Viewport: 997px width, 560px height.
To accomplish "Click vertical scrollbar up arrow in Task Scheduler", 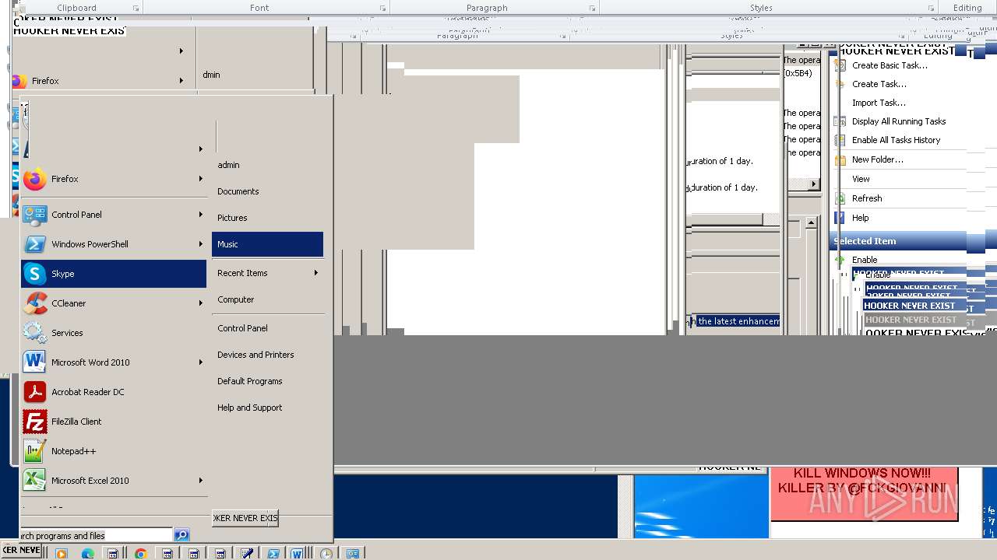I will tap(811, 222).
